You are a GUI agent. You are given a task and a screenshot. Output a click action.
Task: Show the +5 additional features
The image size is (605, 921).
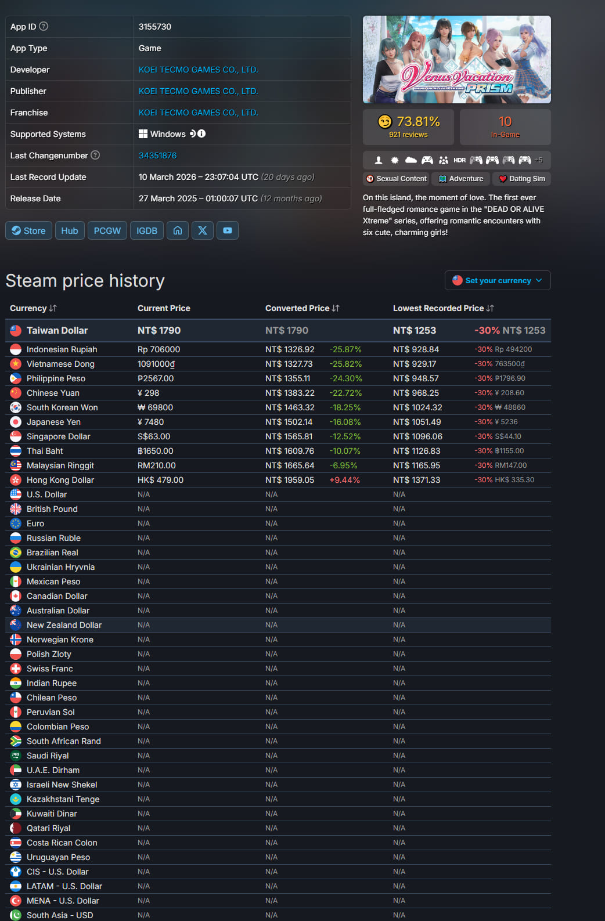(x=538, y=160)
